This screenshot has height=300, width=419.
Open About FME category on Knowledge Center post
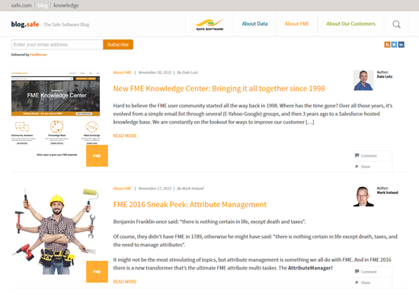[x=122, y=72]
